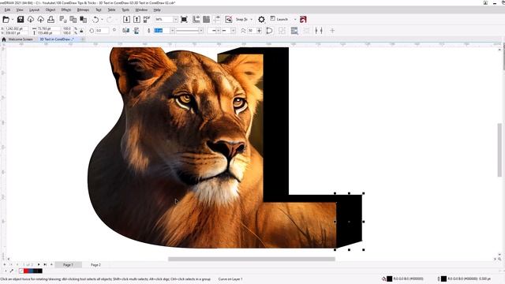Click the Paste icon in toolbar
505x284 pixels.
[x=84, y=20]
